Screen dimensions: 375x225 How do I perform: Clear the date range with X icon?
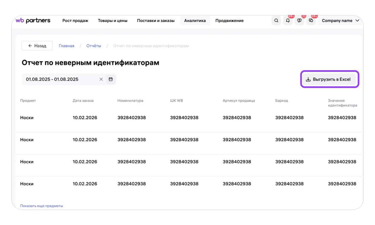pyautogui.click(x=101, y=79)
